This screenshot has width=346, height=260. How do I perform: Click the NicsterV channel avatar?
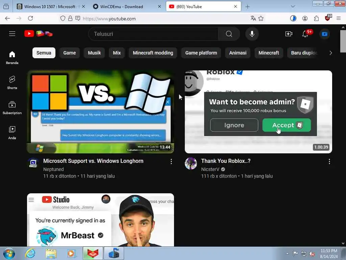(x=191, y=164)
